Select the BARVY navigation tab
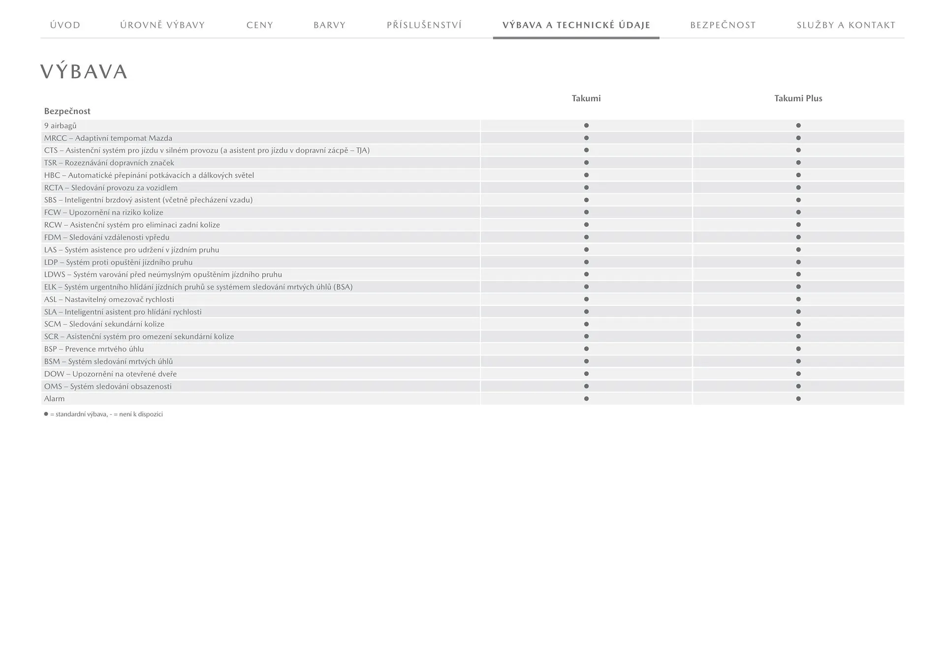Image resolution: width=945 pixels, height=668 pixels. (x=329, y=25)
